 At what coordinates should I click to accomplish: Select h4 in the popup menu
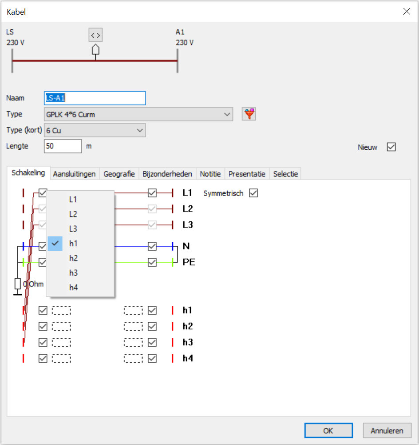(x=74, y=288)
